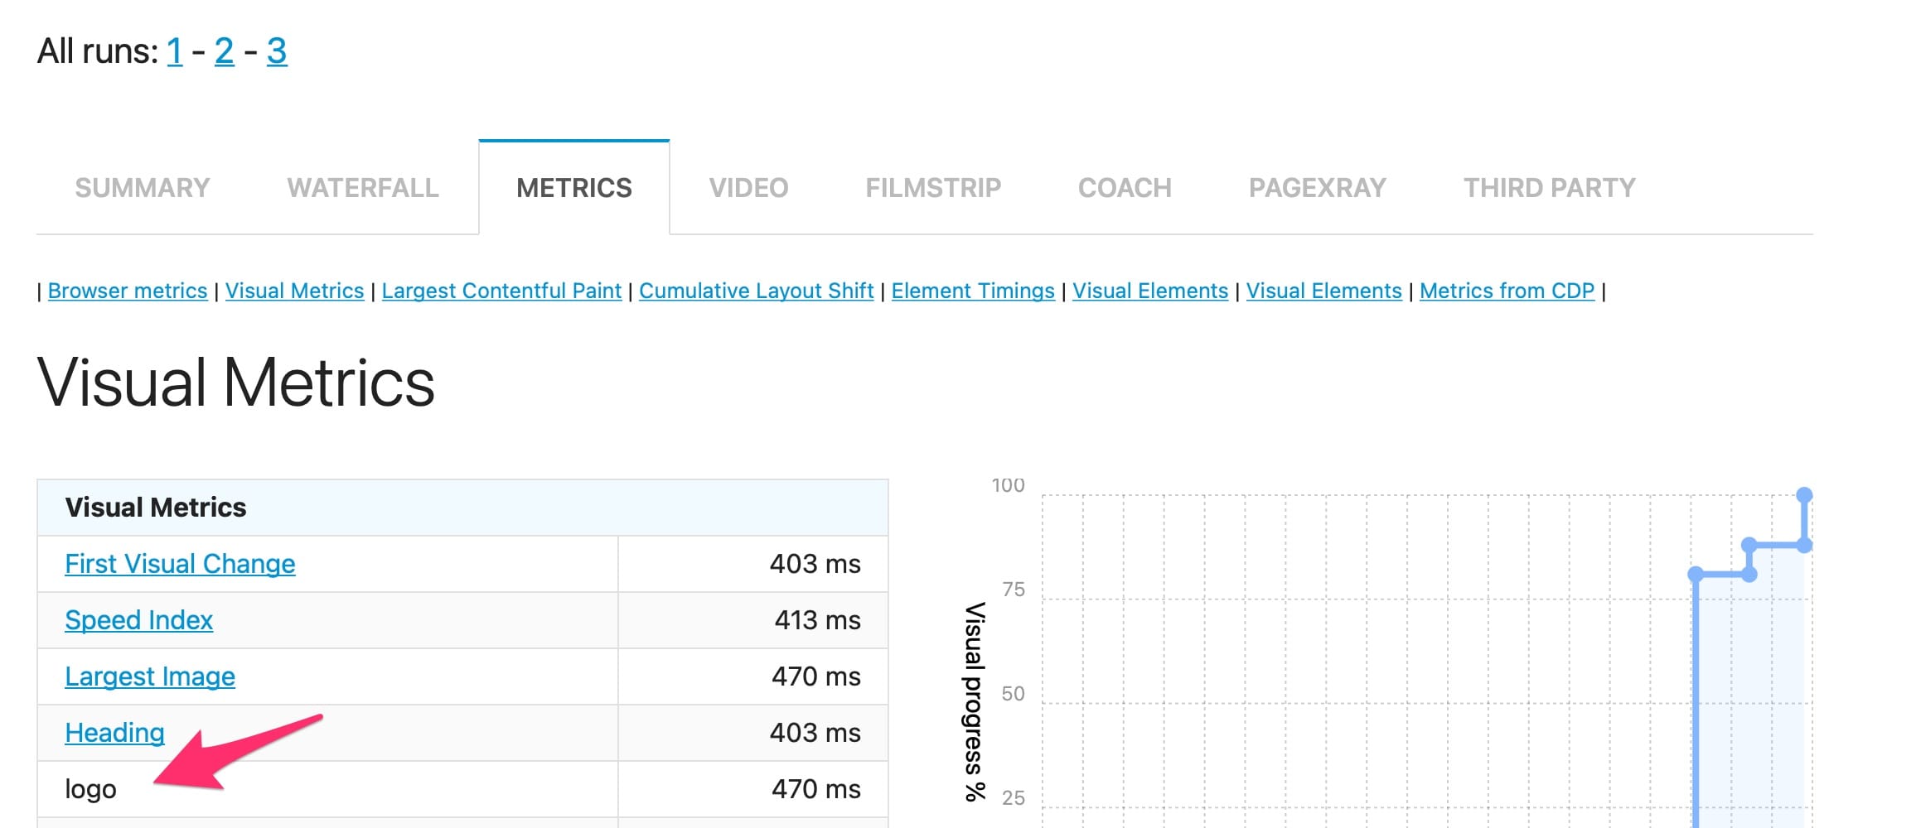This screenshot has height=828, width=1916.
Task: Click the 50 axis tick label
Action: click(x=1014, y=694)
